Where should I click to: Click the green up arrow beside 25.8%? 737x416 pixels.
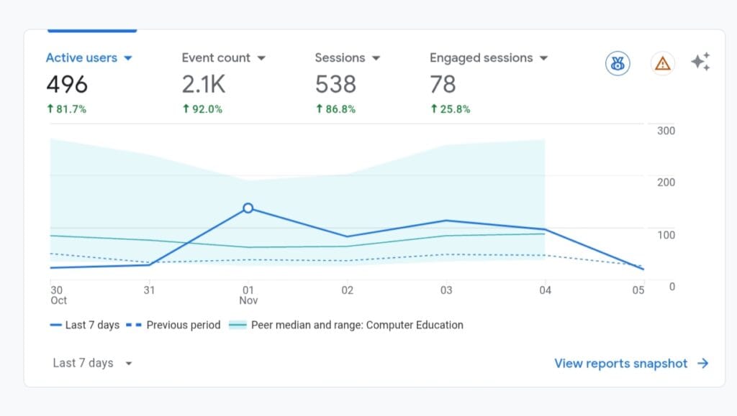[x=435, y=109]
